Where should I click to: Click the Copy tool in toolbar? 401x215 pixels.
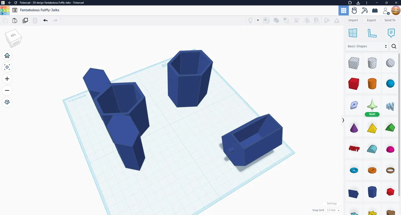pyautogui.click(x=5, y=20)
